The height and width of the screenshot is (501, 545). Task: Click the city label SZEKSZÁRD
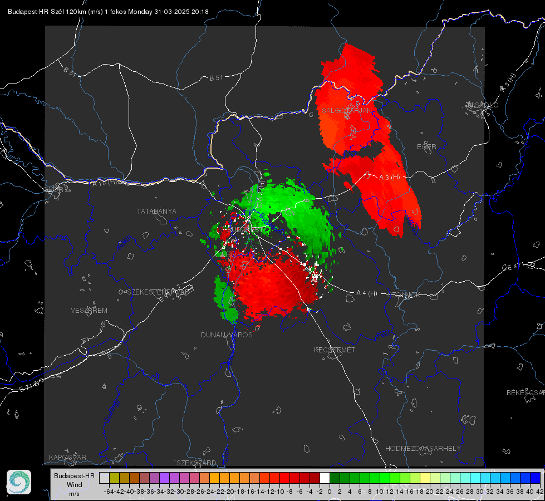[x=197, y=463]
